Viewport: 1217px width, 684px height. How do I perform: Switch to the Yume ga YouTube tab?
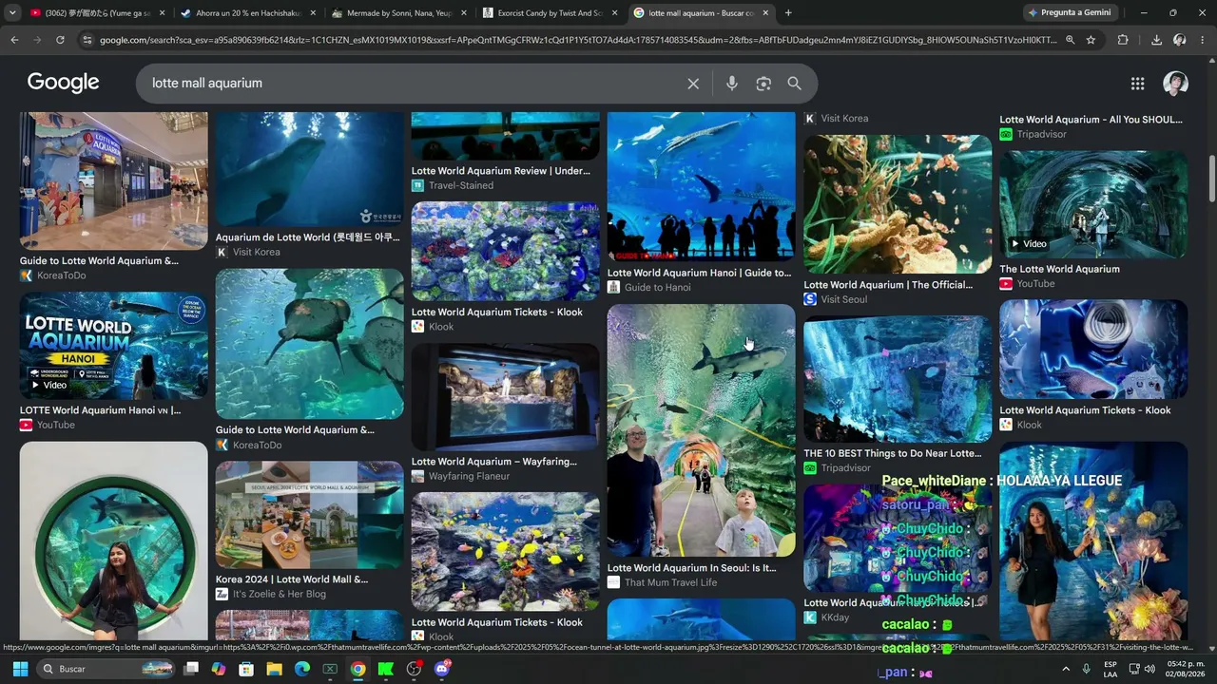tap(96, 13)
